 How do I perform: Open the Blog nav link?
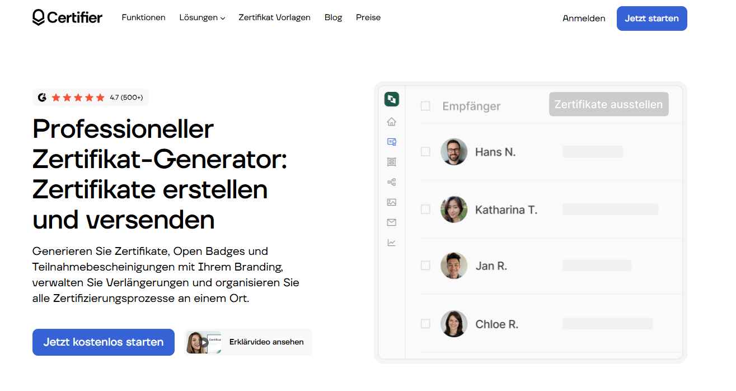pyautogui.click(x=333, y=17)
